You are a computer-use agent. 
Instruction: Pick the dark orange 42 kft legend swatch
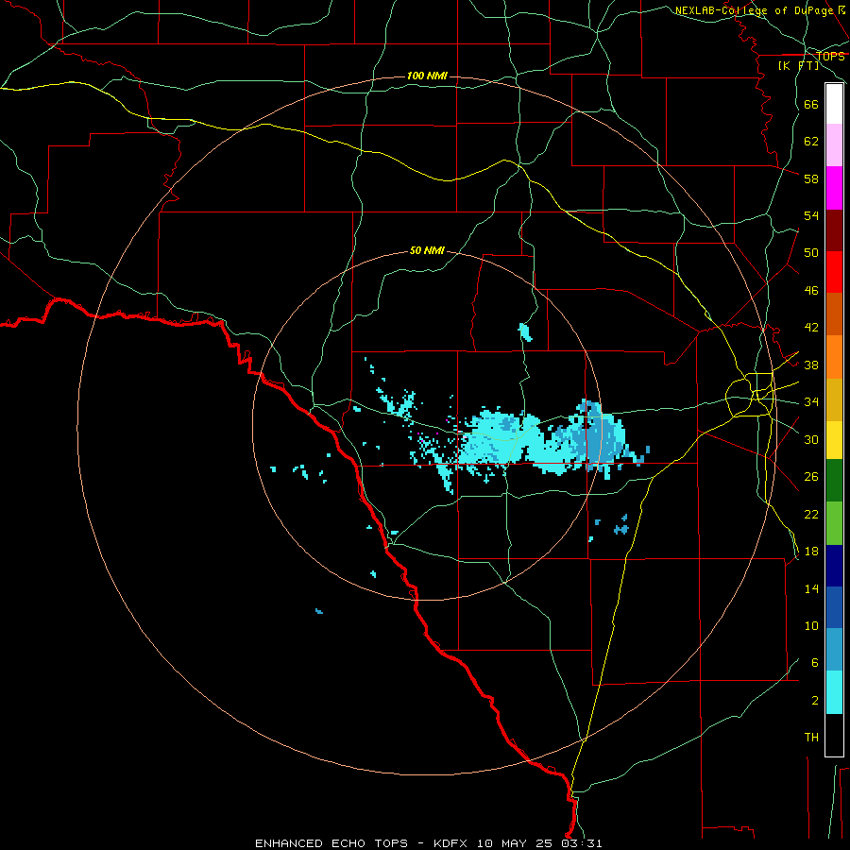(x=834, y=314)
